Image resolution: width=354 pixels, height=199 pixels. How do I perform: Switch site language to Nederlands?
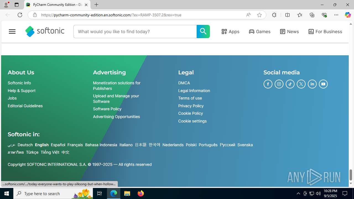[173, 145]
